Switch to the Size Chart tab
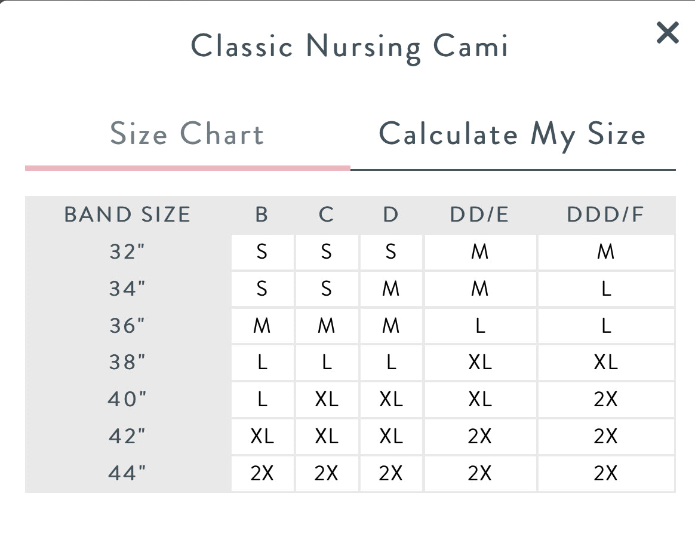This screenshot has width=695, height=549. click(187, 134)
